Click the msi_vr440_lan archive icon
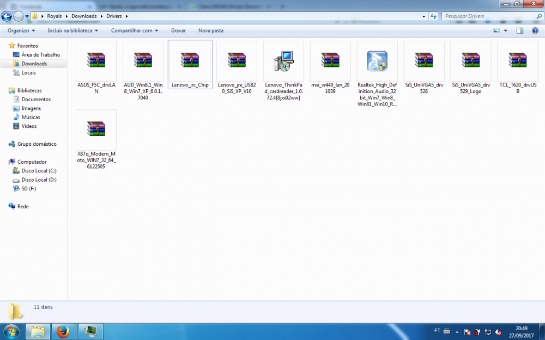Image resolution: width=545 pixels, height=340 pixels. [330, 60]
